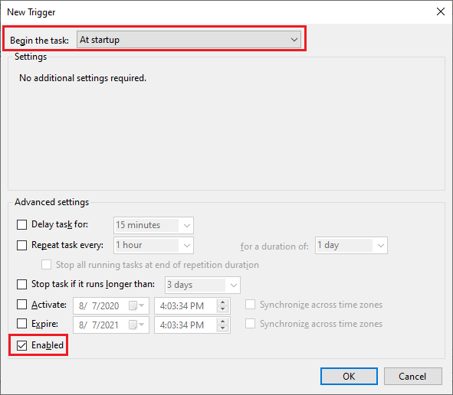
Task: Increase the Activate time with up arrow
Action: tap(223, 302)
